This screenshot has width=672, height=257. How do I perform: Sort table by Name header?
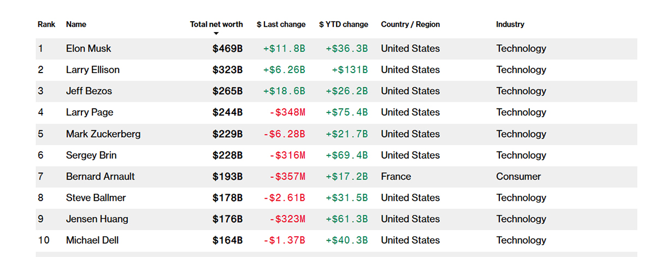tap(76, 25)
